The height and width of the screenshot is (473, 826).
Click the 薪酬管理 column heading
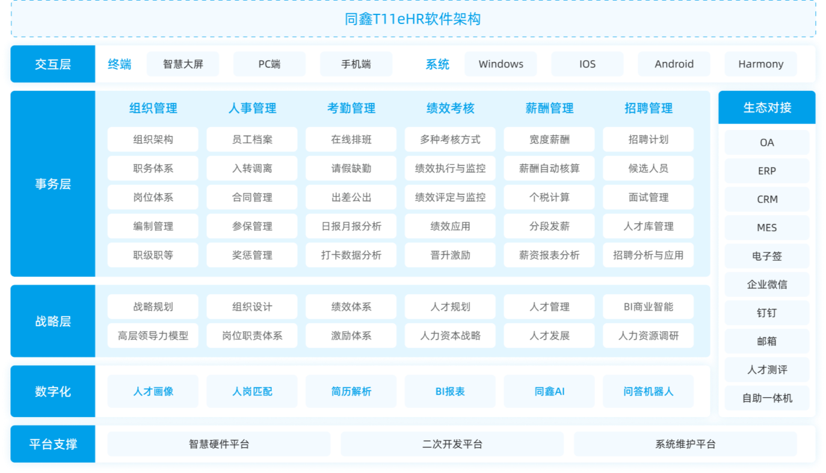pos(549,108)
